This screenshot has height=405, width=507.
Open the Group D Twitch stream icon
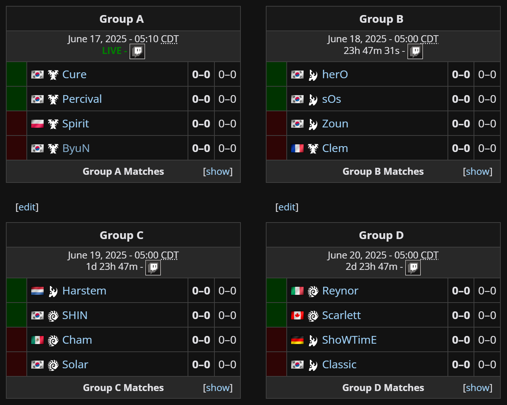point(413,268)
